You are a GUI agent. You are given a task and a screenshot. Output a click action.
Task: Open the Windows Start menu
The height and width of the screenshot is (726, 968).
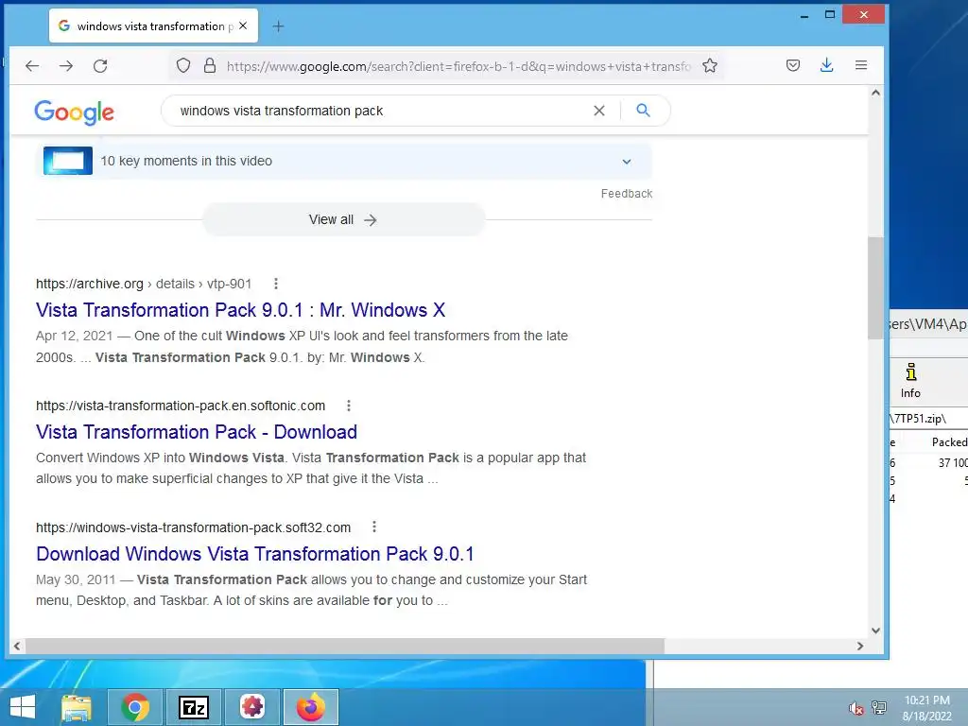[23, 707]
